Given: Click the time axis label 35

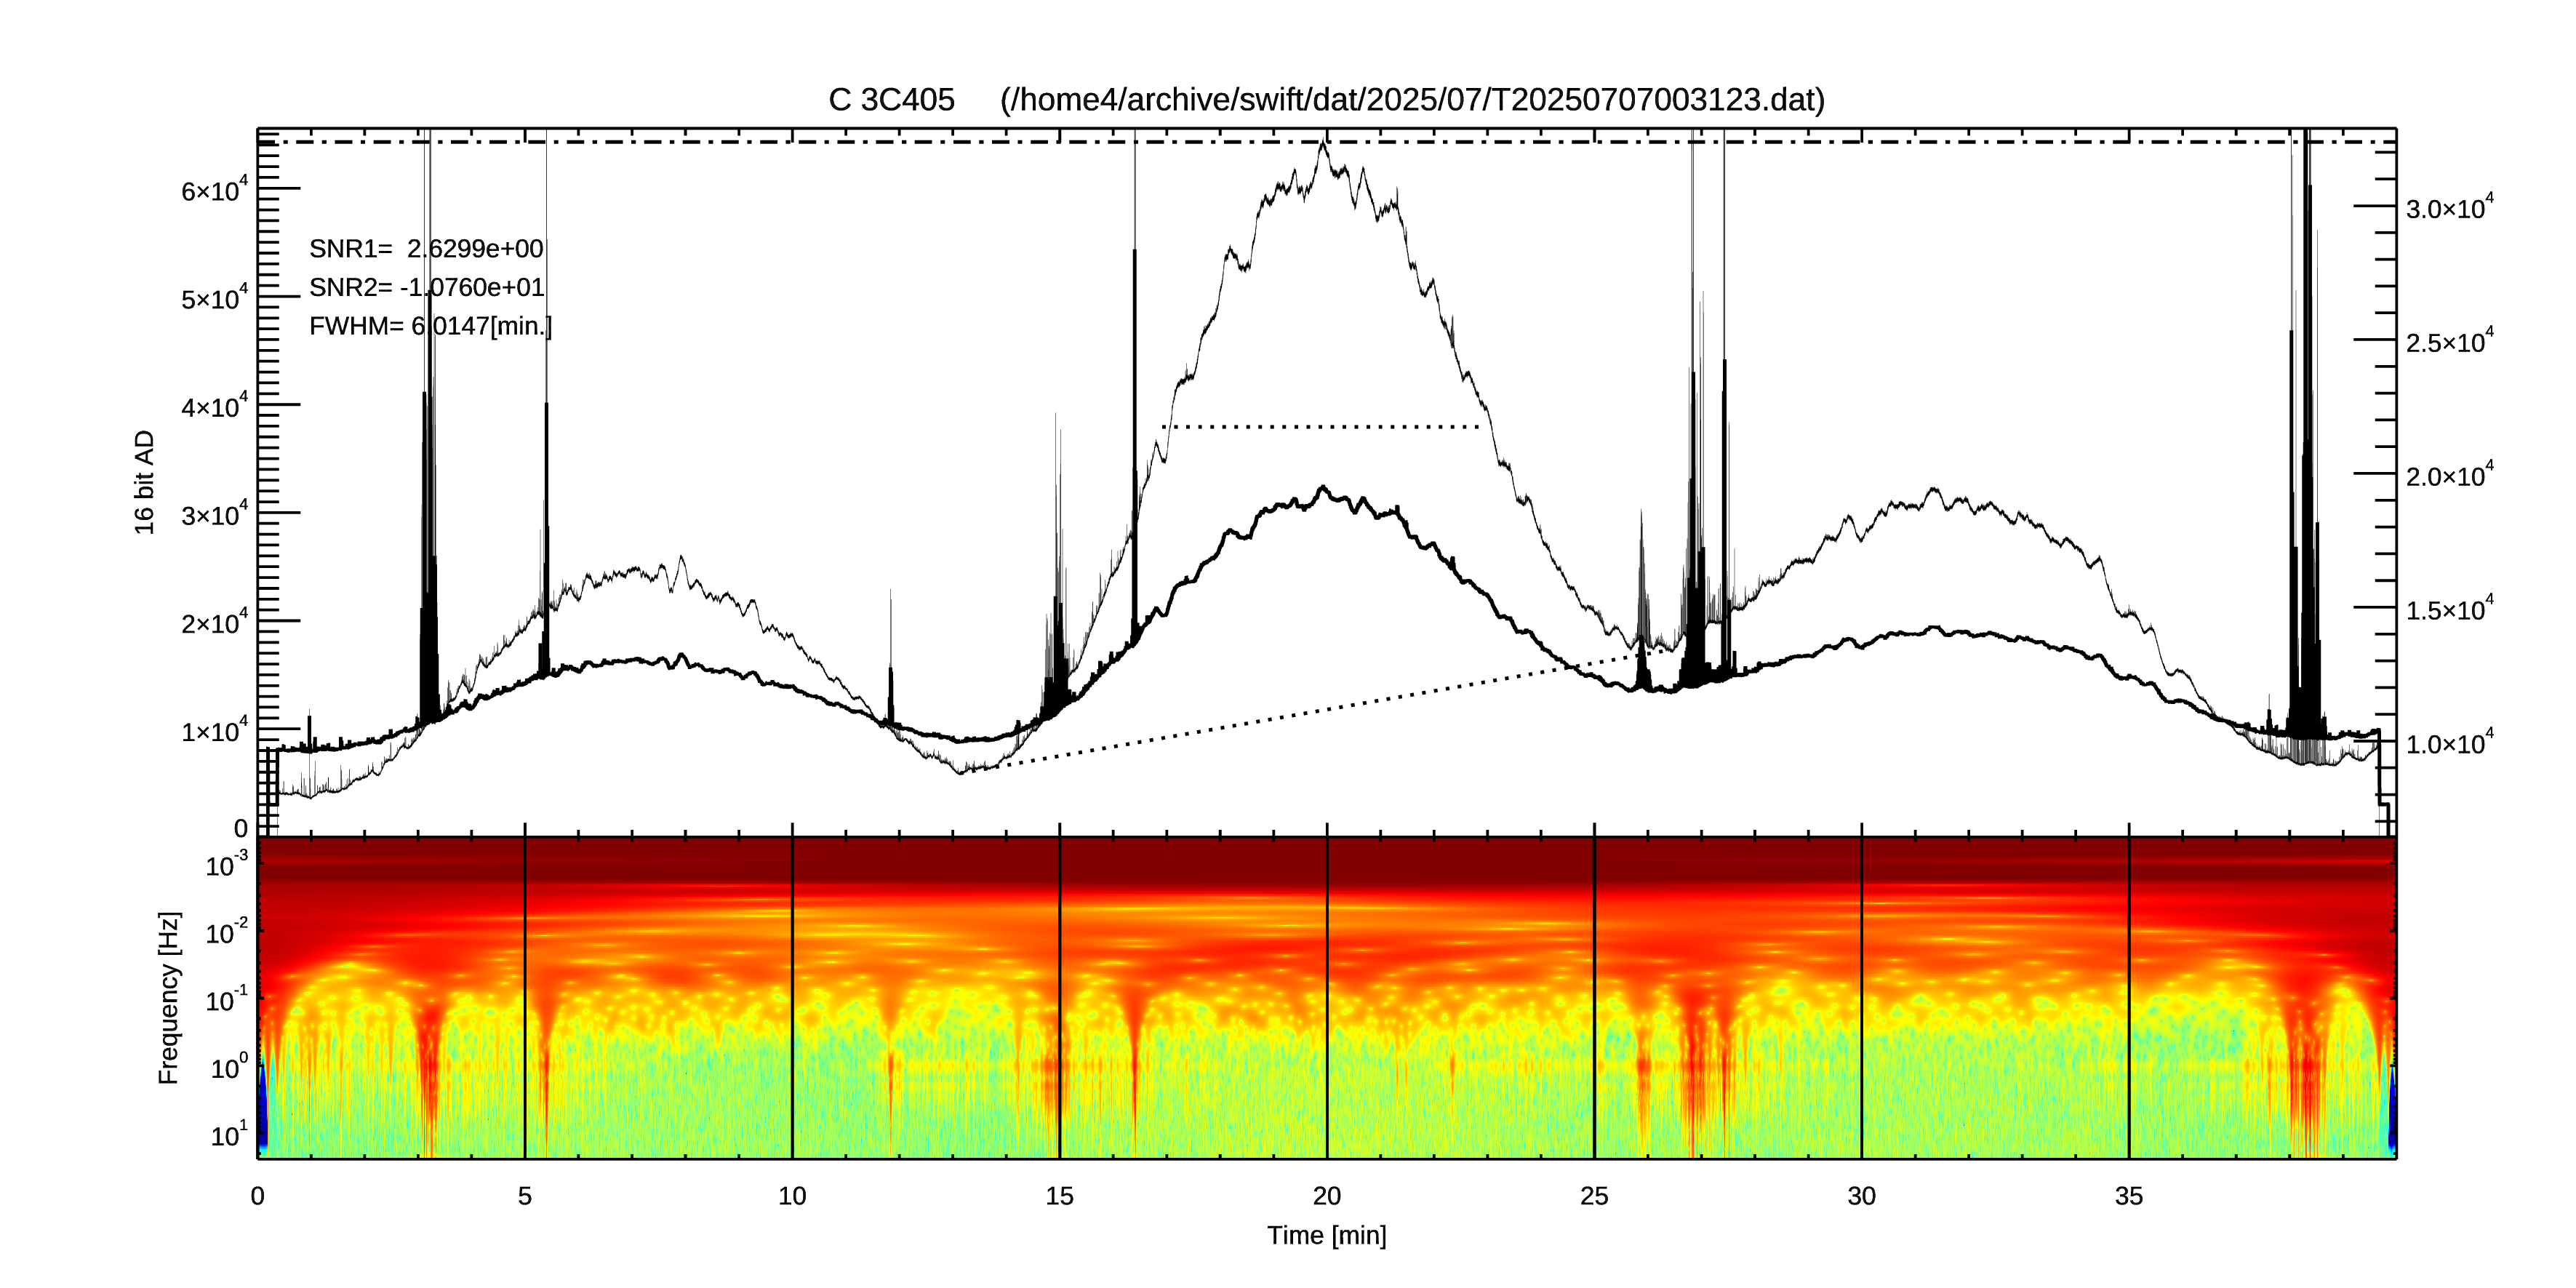Looking at the screenshot, I should 2129,1196.
